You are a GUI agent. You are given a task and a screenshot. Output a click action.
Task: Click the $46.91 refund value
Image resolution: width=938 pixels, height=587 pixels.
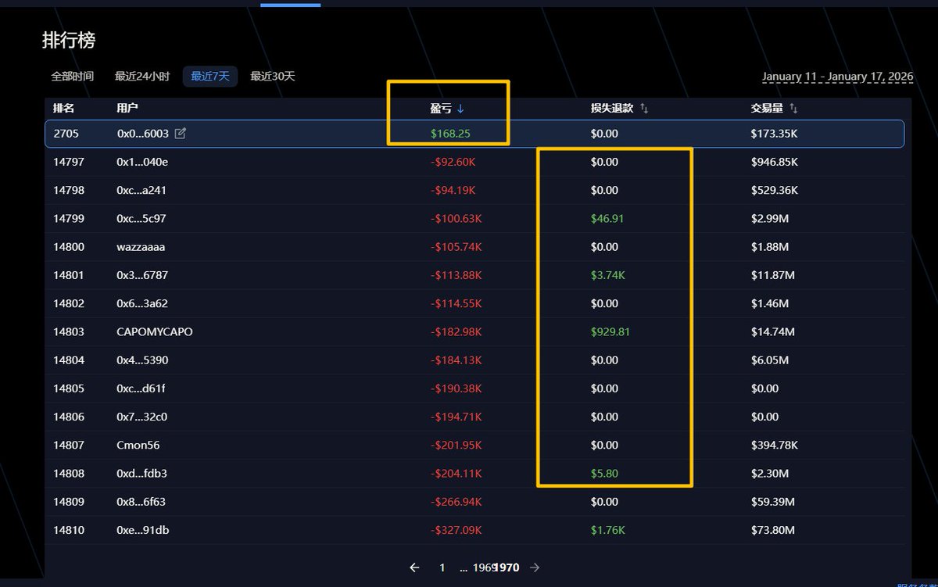click(607, 219)
